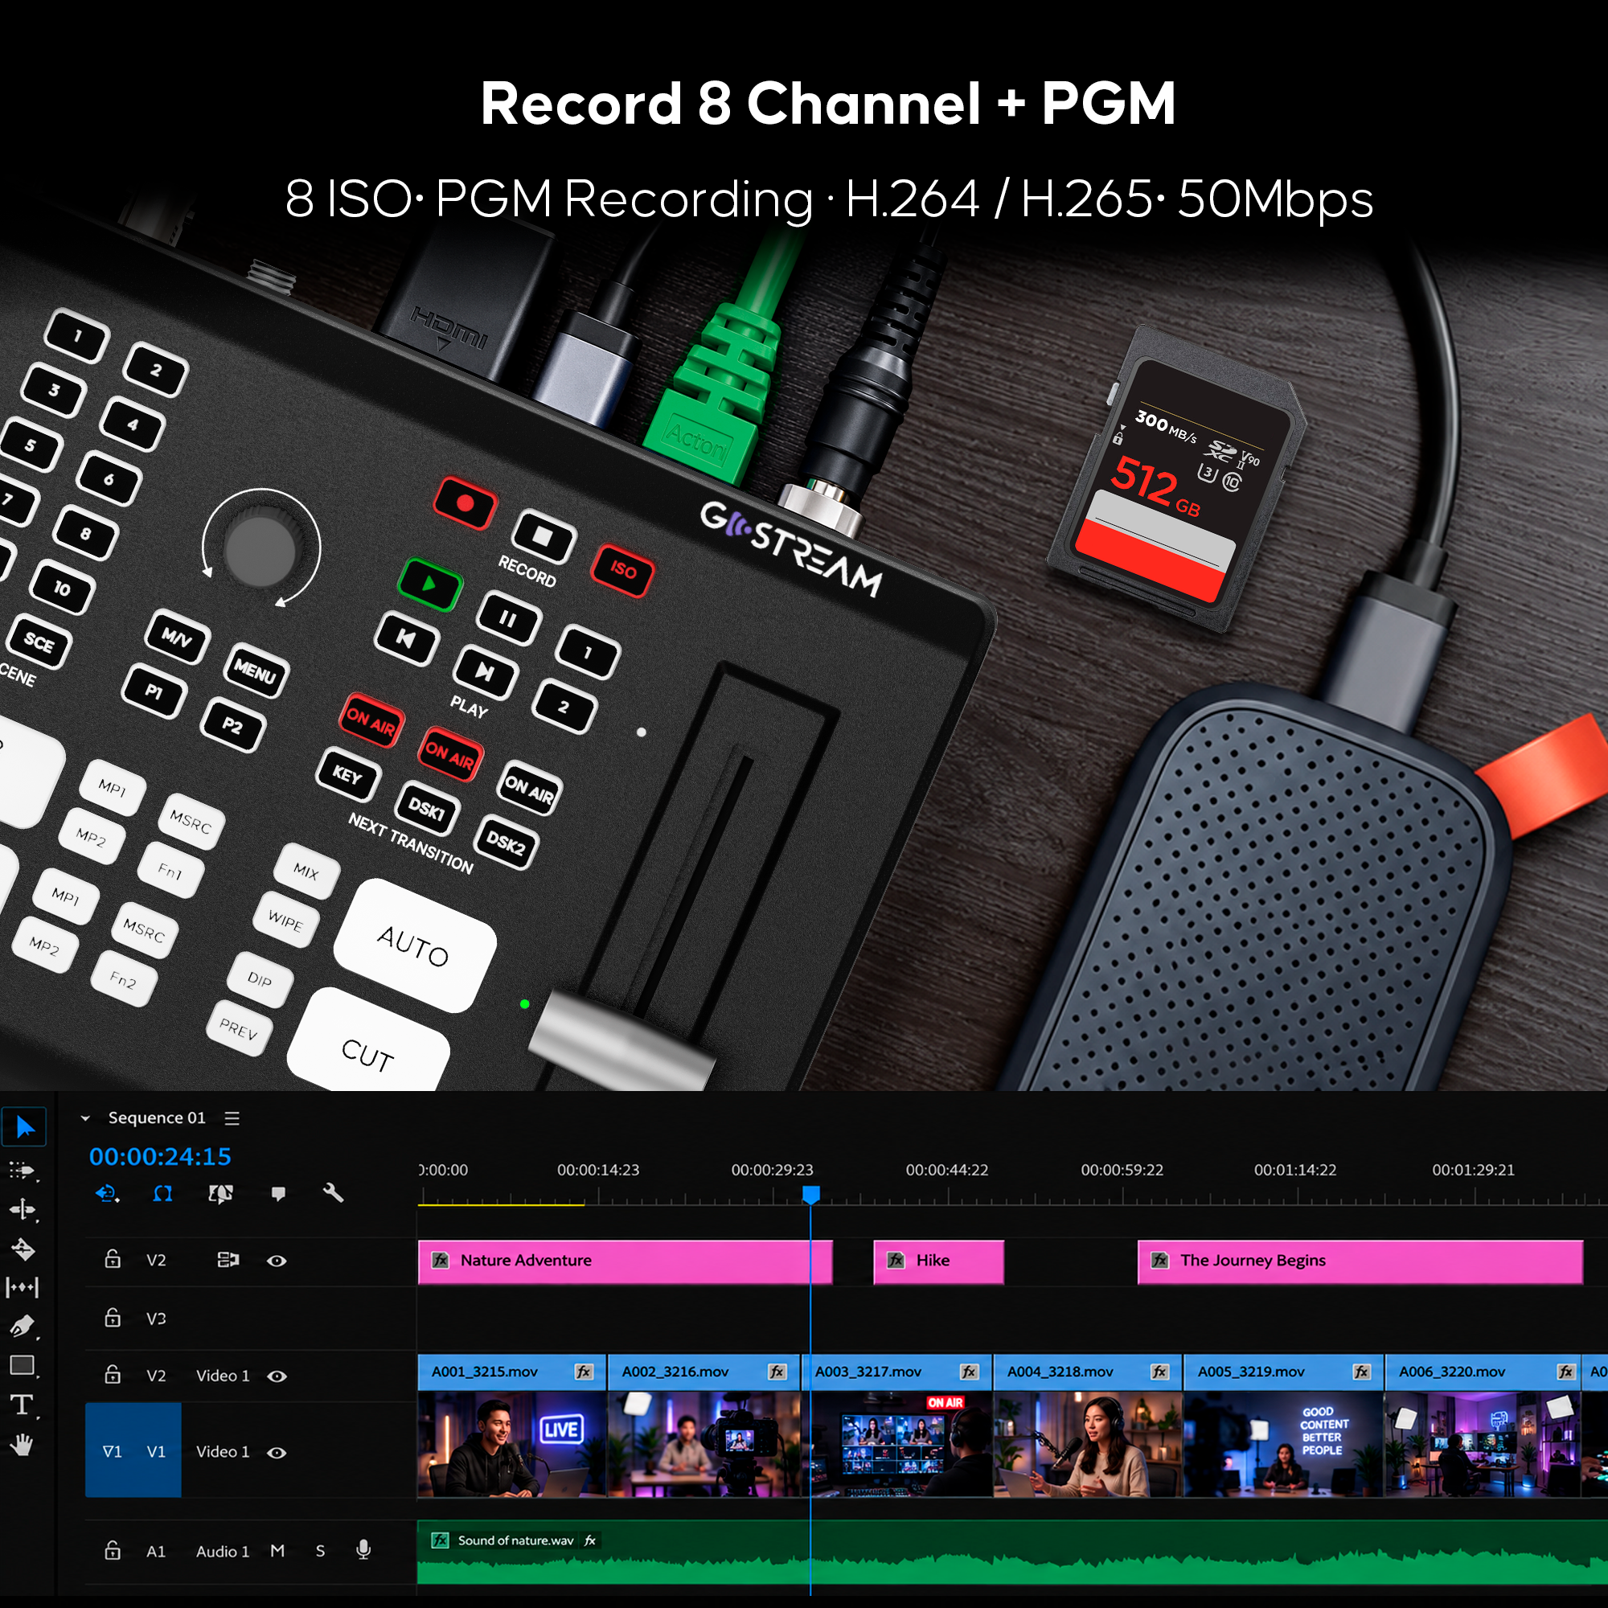Pick the Hand tool
This screenshot has width=1608, height=1608.
pos(23,1445)
